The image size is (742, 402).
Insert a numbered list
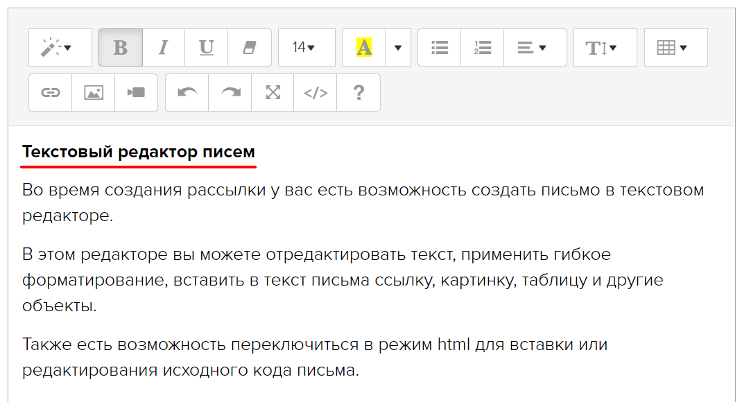click(x=482, y=47)
